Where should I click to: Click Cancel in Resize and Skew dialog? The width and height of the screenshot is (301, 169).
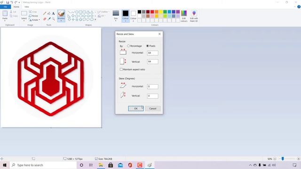[152, 108]
